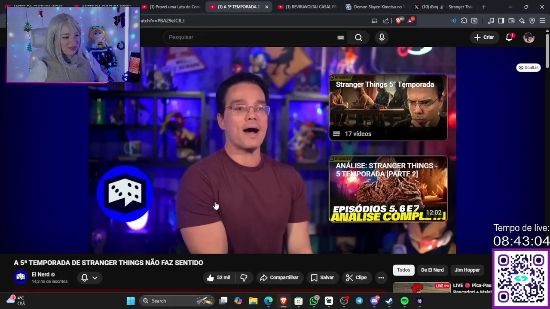
Task: Share video via Compartilhar
Action: [x=279, y=278]
